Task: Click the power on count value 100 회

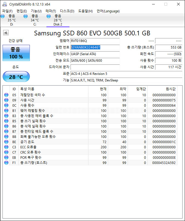Action: (169, 61)
